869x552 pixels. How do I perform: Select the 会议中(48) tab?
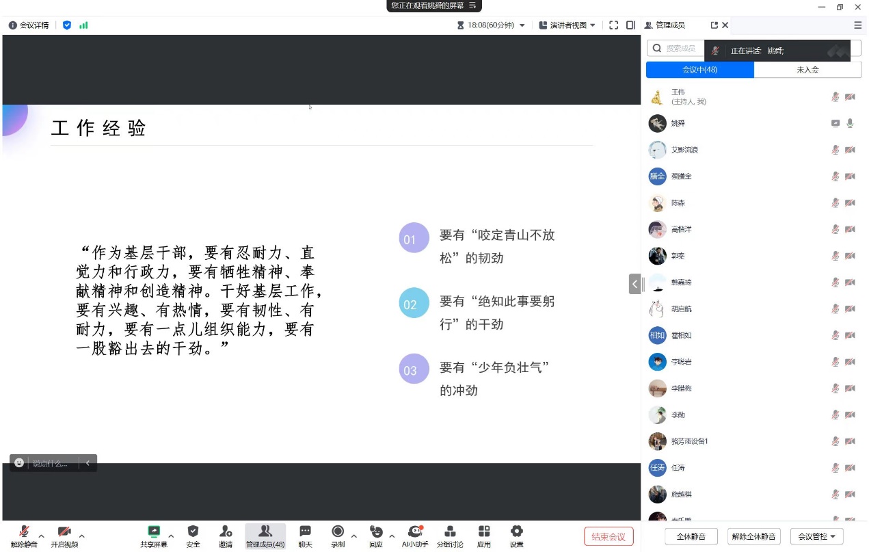pos(699,70)
